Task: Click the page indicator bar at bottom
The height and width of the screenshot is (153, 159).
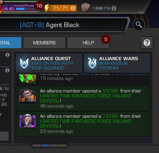Action: click(x=50, y=146)
